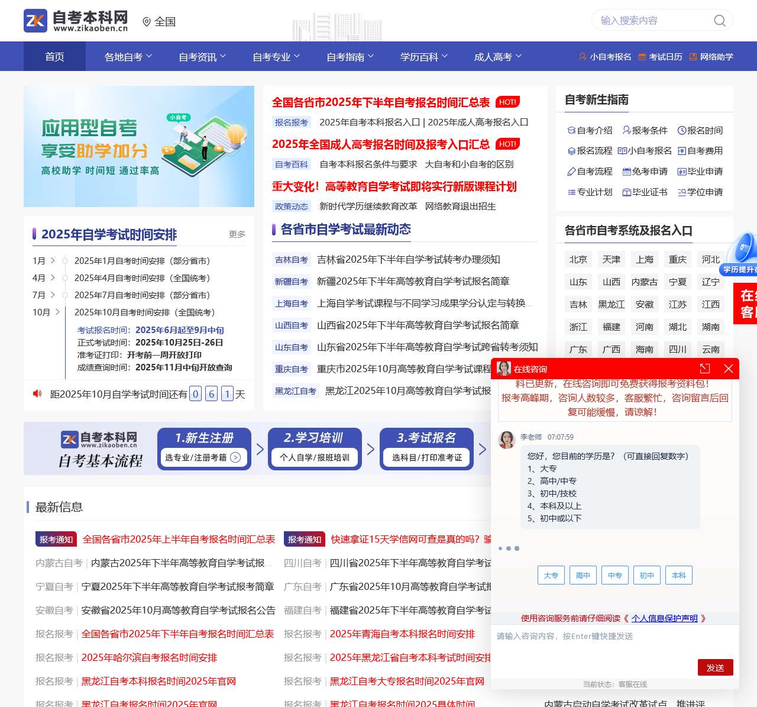The height and width of the screenshot is (707, 757).
Task: Select 北京 in province entry list
Action: coord(578,260)
